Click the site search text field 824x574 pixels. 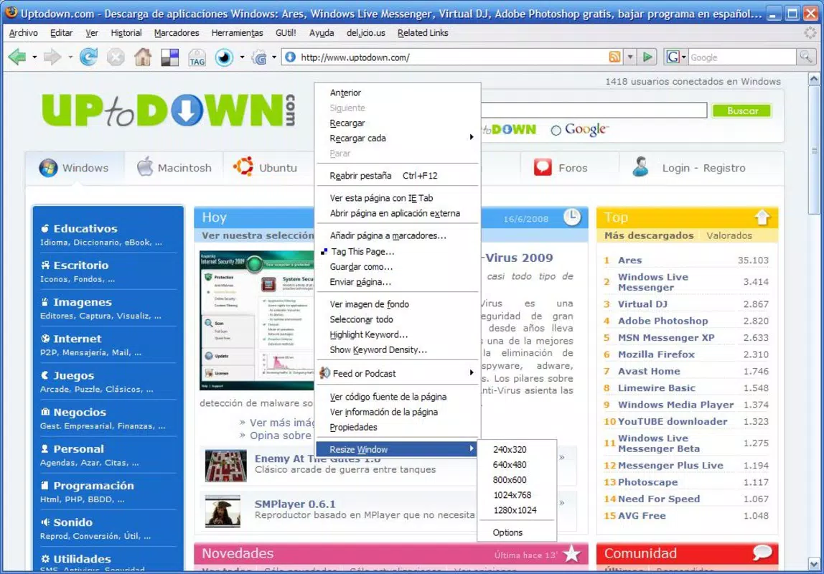point(594,110)
